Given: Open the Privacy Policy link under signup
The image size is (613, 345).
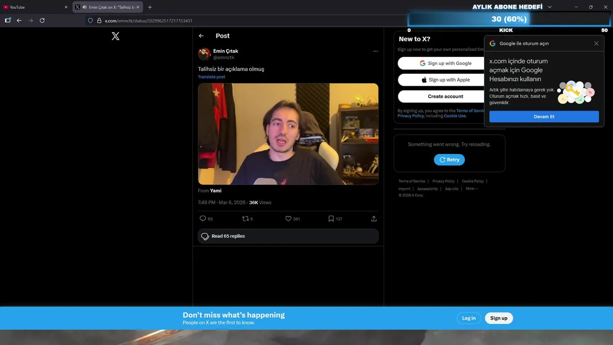Looking at the screenshot, I should tap(410, 116).
